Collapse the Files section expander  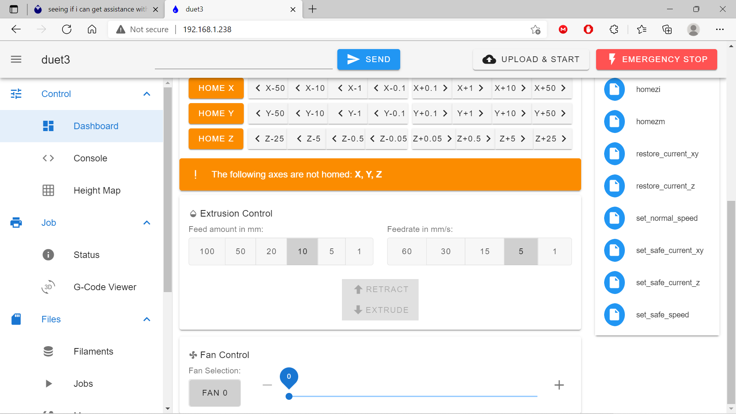[x=147, y=319]
